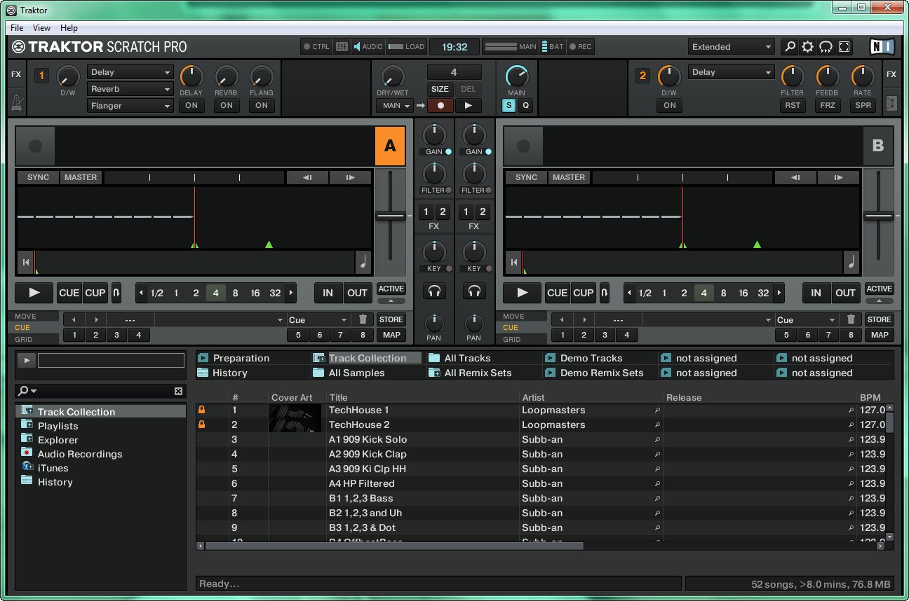Open Deck A Cue type dropdown

[x=317, y=319]
